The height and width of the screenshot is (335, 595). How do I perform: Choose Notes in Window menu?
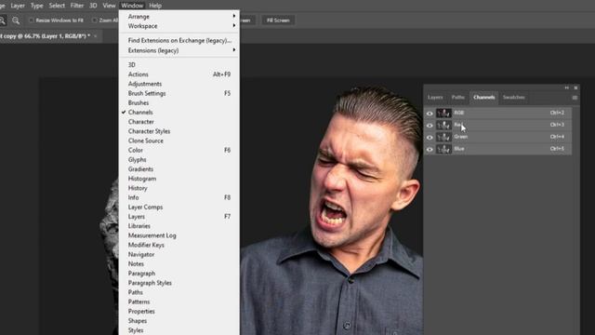pos(179,264)
